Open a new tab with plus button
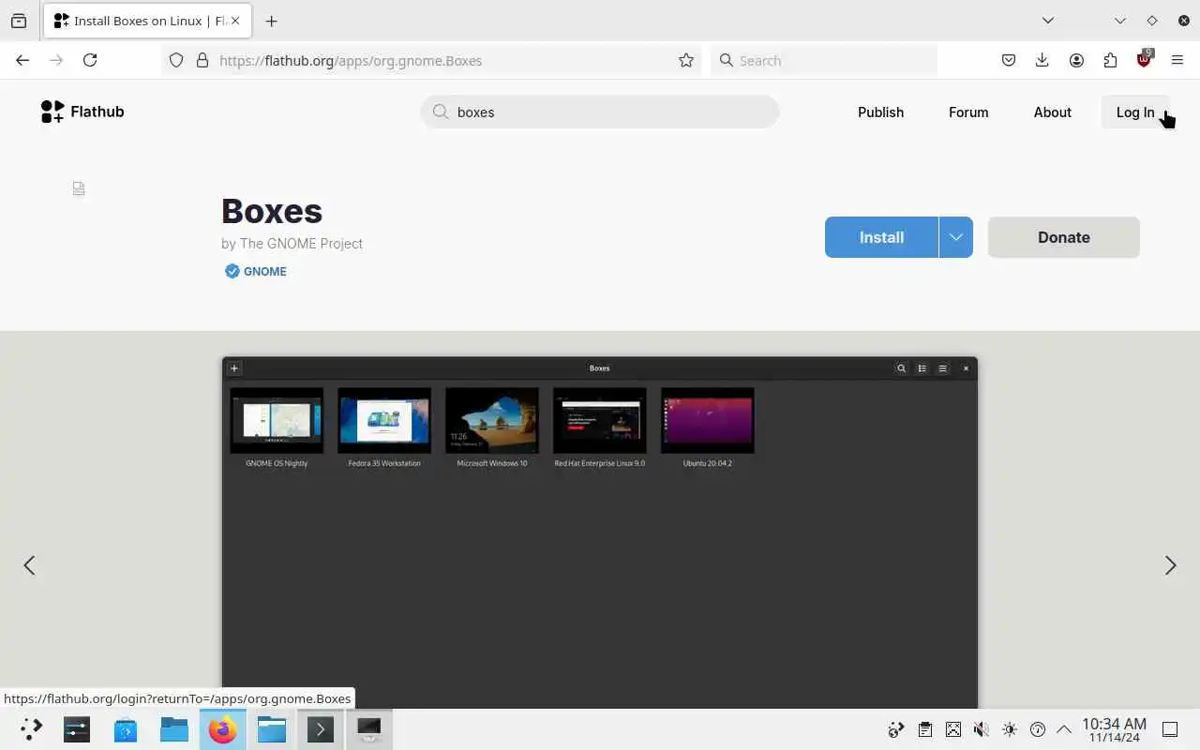The height and width of the screenshot is (750, 1200). click(271, 21)
